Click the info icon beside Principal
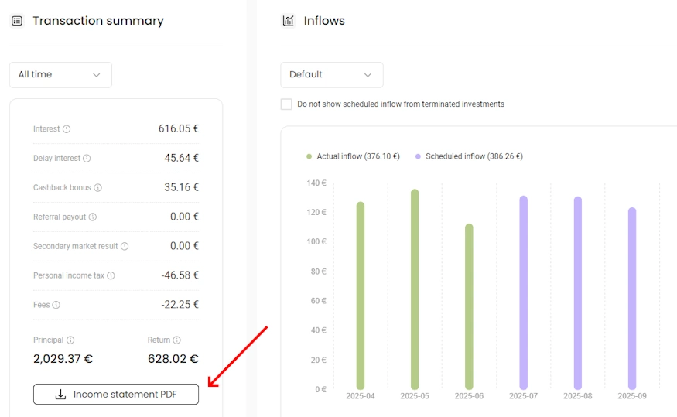 70,340
